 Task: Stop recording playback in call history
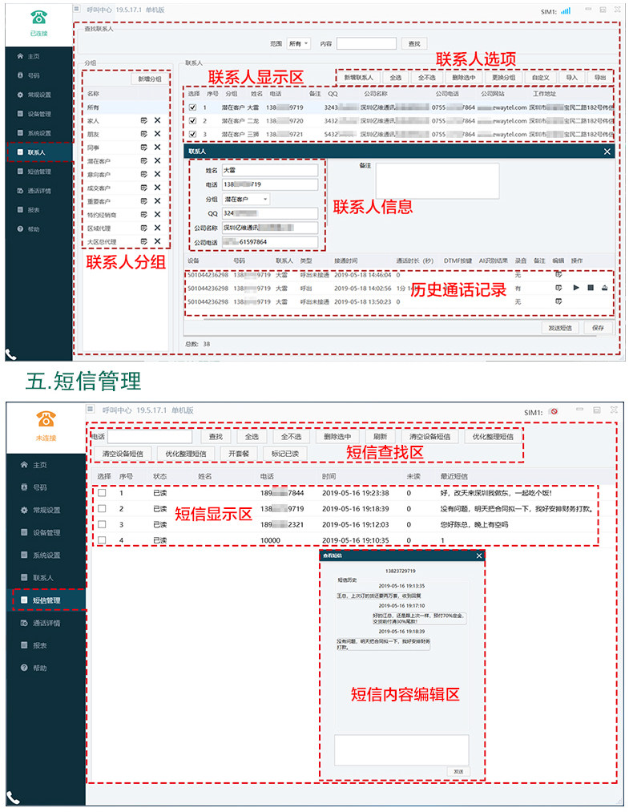click(x=591, y=288)
